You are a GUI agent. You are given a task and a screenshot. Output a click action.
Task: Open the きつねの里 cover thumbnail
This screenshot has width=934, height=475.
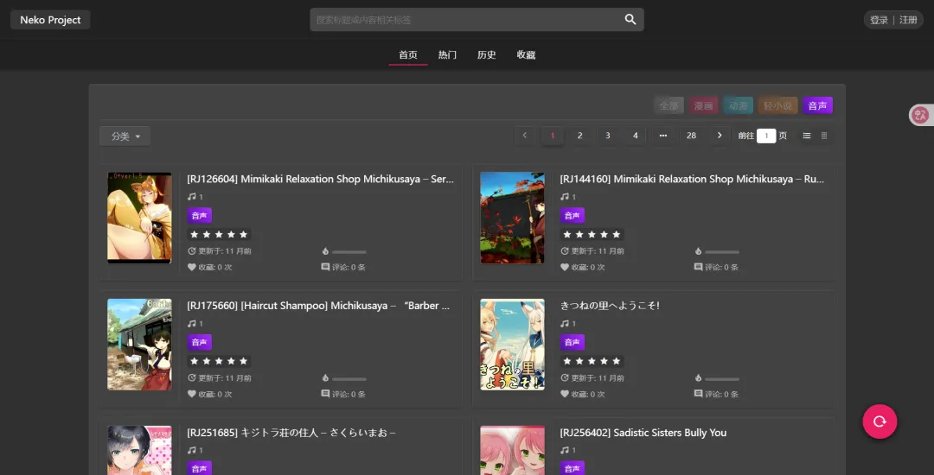(x=512, y=345)
